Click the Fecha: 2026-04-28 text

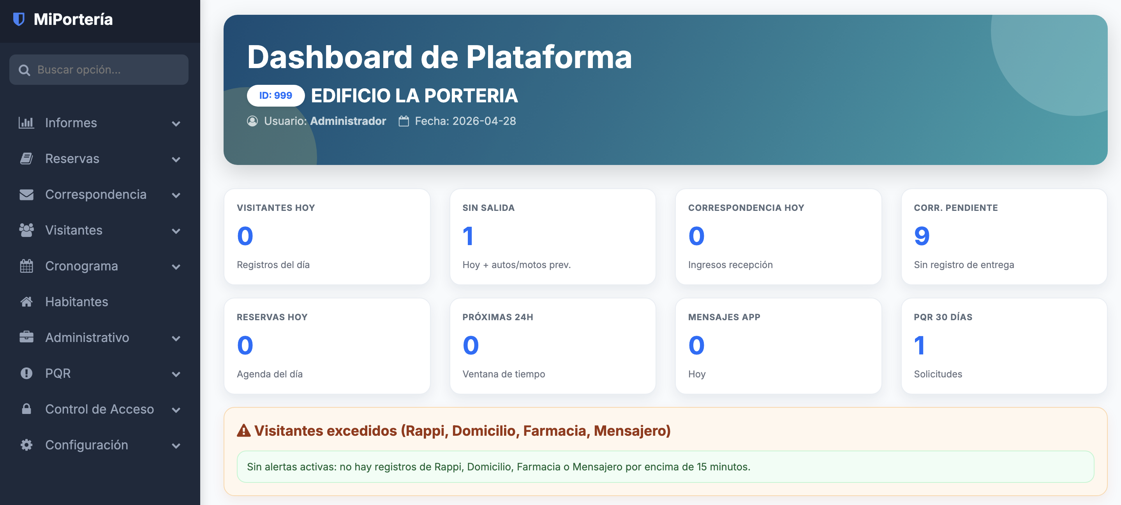coord(465,121)
